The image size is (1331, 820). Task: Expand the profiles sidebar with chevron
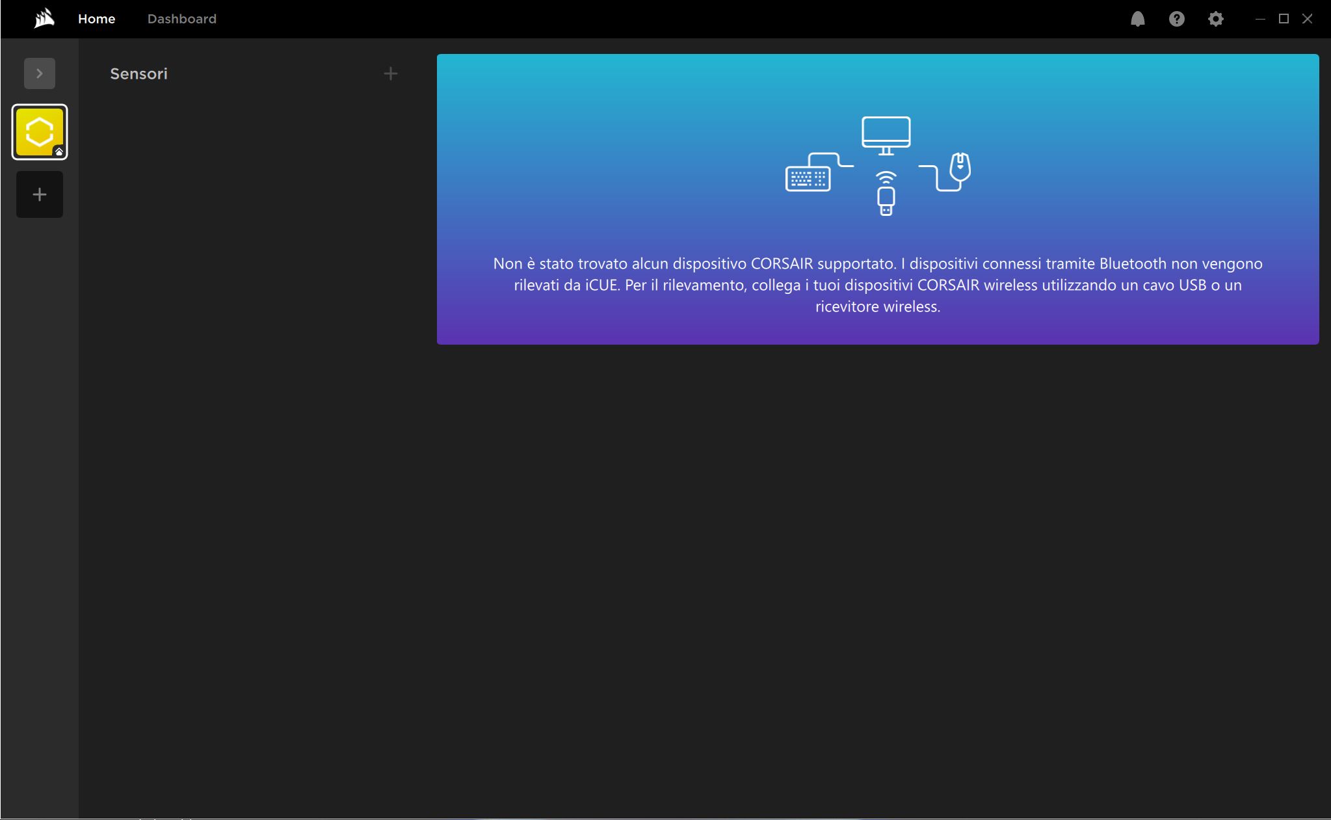point(40,73)
